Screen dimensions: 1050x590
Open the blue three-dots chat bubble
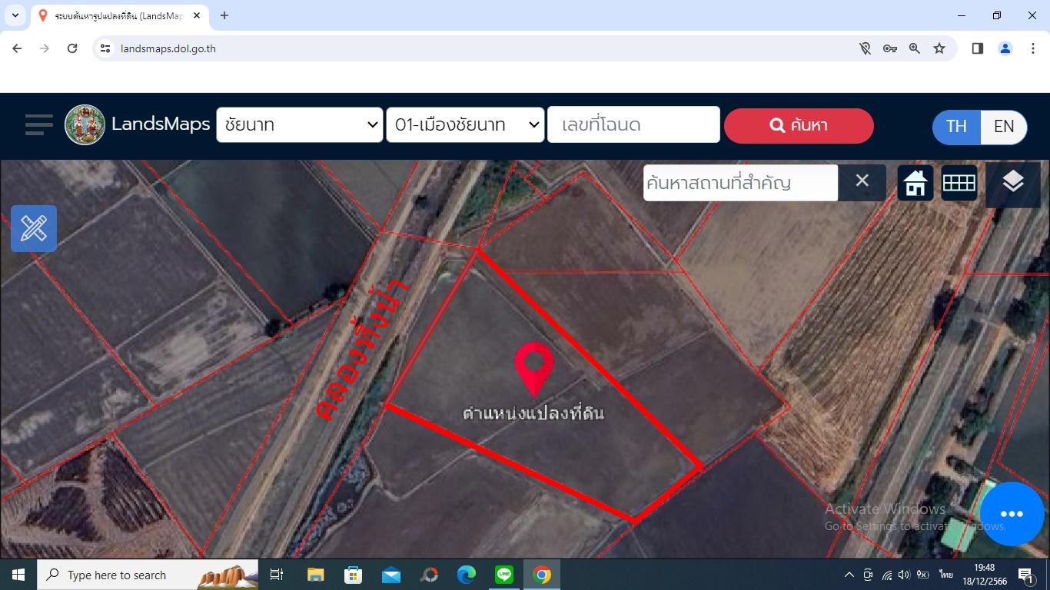(x=1012, y=514)
